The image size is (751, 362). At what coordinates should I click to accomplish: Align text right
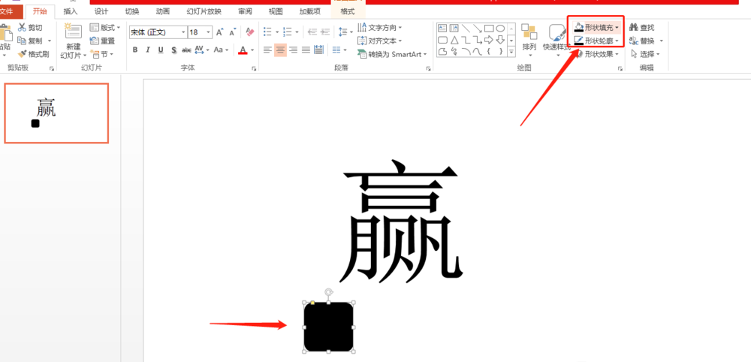293,50
